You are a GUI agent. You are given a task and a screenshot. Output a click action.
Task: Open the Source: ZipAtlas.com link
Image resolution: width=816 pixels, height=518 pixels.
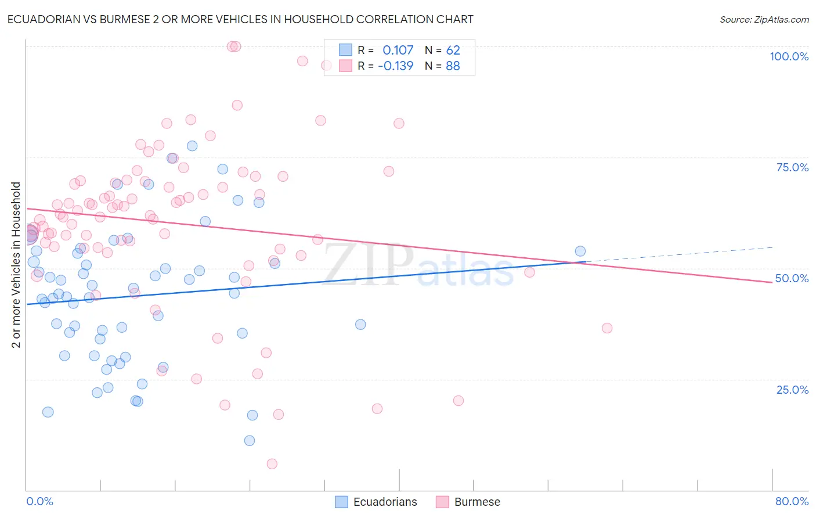[x=764, y=19]
